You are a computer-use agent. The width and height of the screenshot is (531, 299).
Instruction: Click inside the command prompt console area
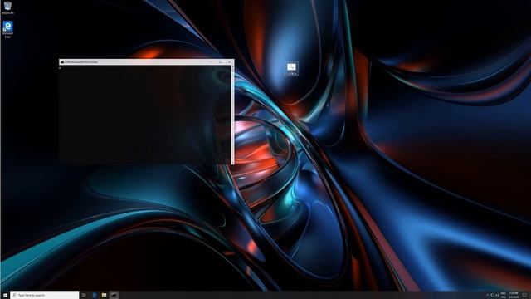(145, 115)
